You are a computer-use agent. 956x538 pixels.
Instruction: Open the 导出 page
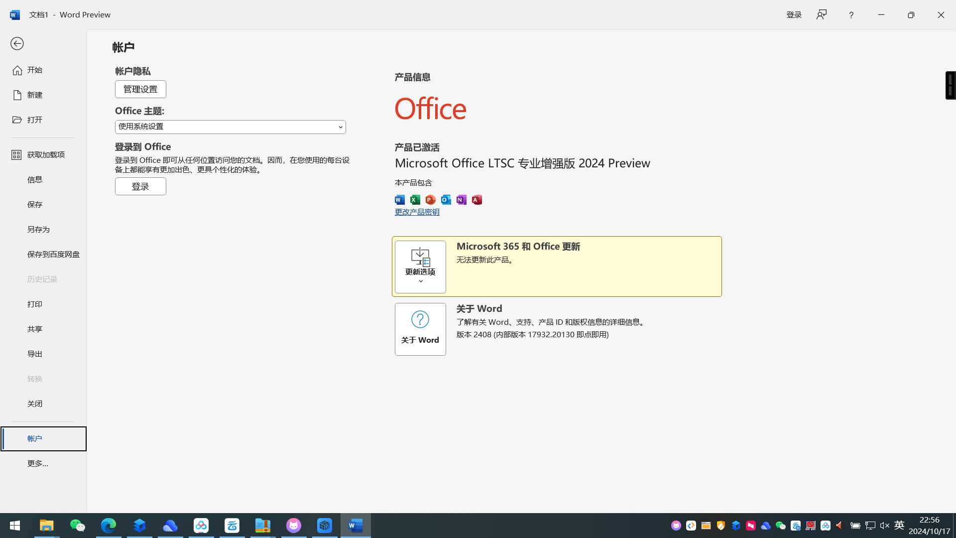(x=43, y=354)
